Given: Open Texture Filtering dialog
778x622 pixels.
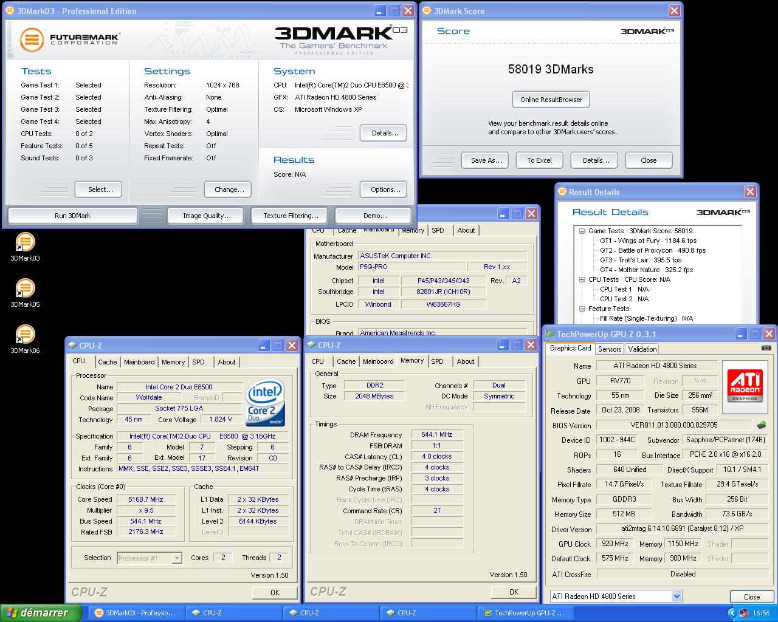Looking at the screenshot, I should [291, 216].
